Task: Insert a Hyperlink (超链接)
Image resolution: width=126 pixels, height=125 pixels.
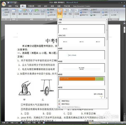Action: tap(51, 10)
